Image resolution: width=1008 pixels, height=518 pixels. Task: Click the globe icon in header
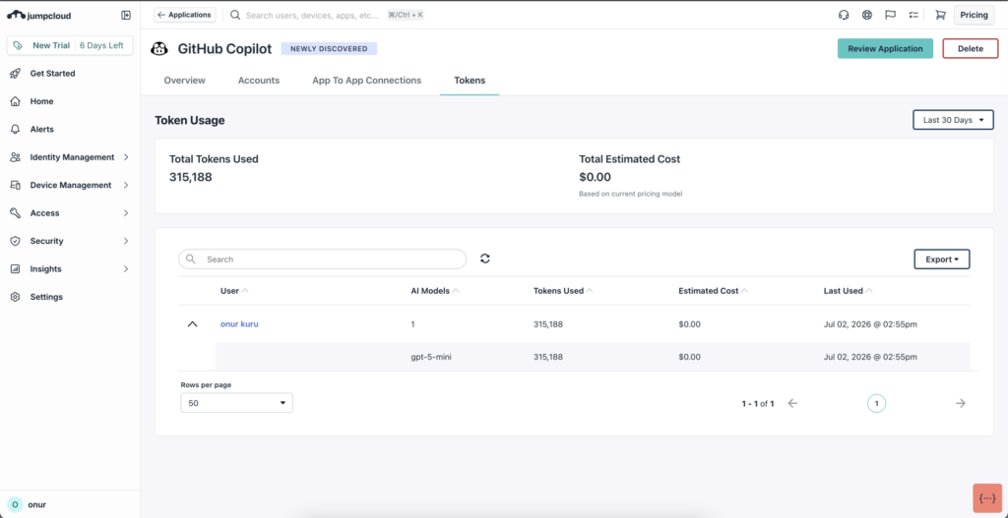pos(867,15)
